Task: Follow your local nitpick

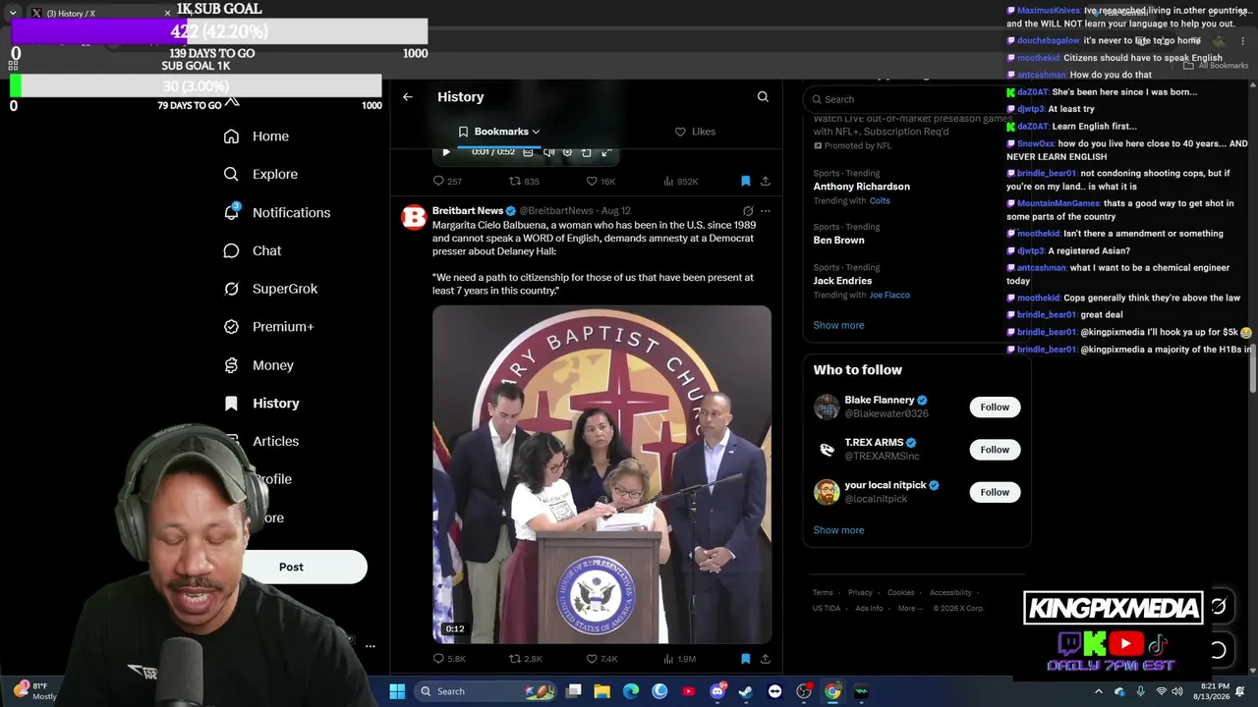Action: (995, 492)
